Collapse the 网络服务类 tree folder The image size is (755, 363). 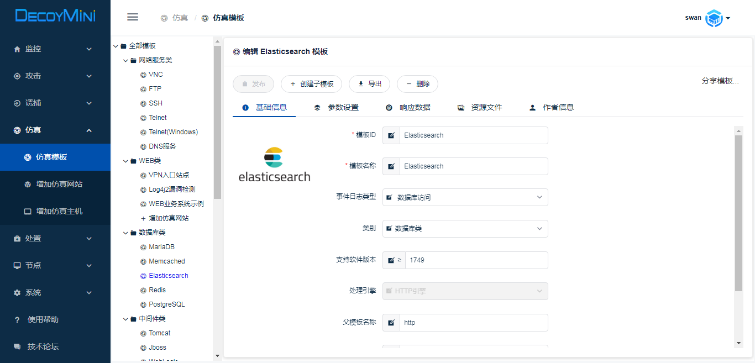tap(126, 60)
